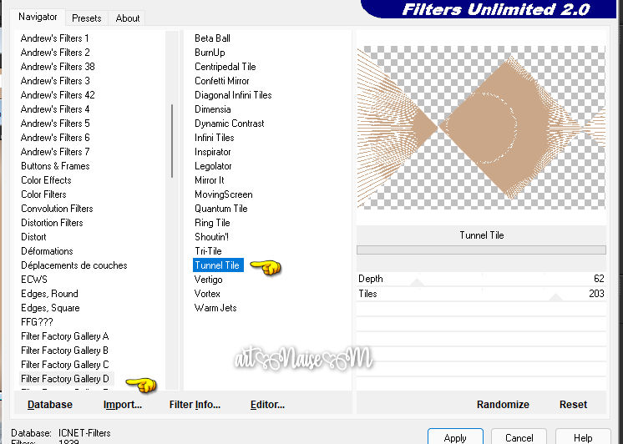Choose Edges, Round category
Image resolution: width=623 pixels, height=444 pixels.
49,294
